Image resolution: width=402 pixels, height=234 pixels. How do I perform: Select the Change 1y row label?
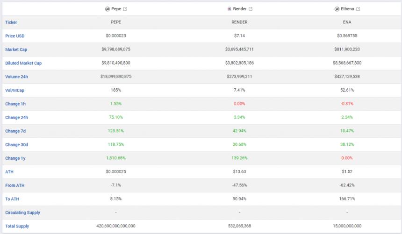15,158
